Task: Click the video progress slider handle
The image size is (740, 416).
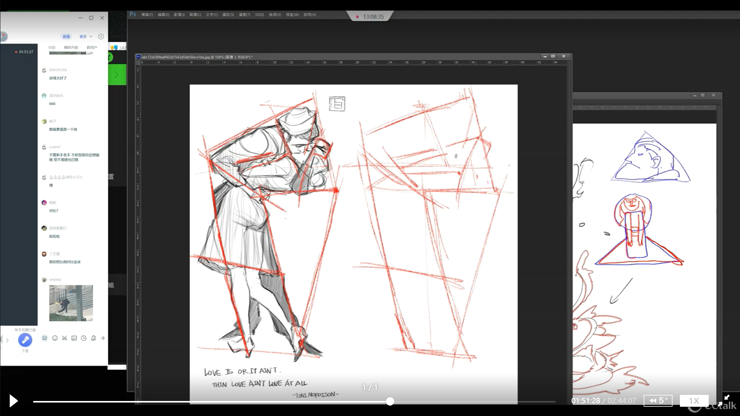Action: tap(390, 401)
